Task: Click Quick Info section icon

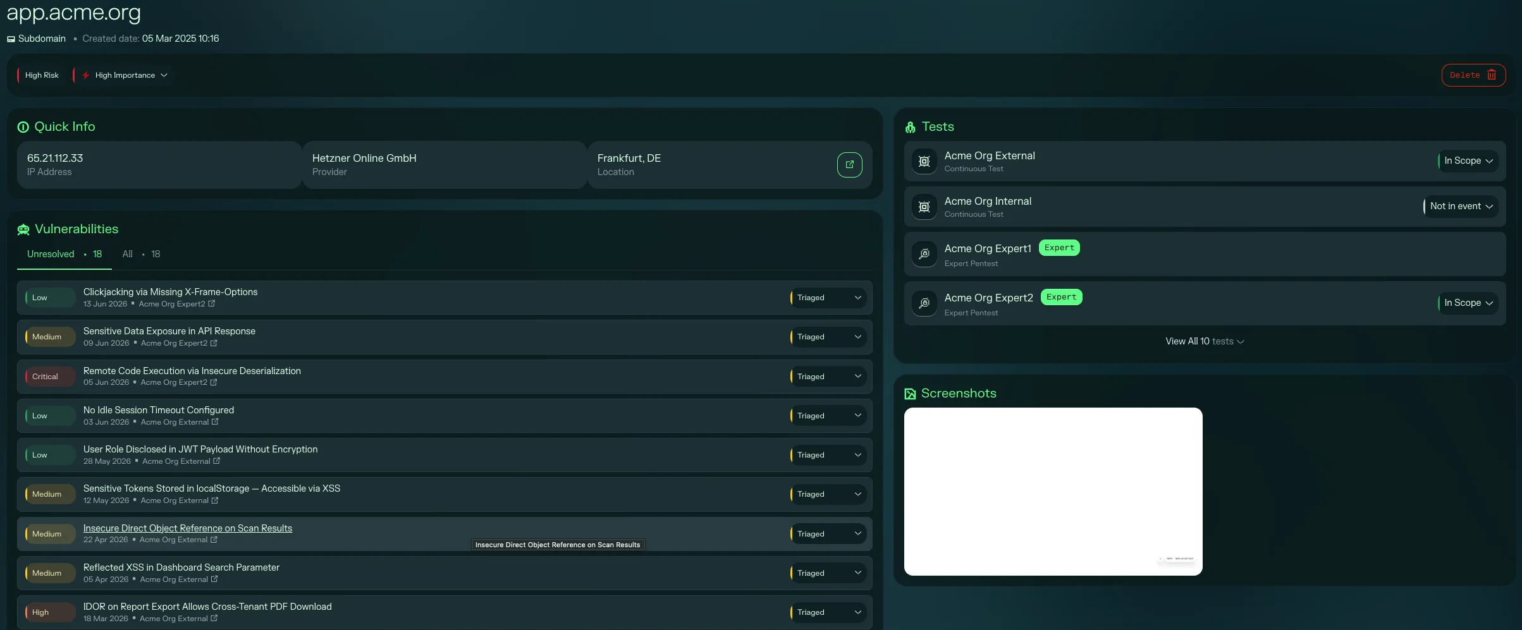Action: tap(23, 127)
